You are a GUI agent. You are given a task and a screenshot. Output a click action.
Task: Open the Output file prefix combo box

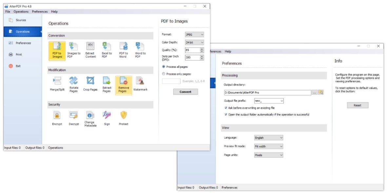pyautogui.click(x=269, y=101)
